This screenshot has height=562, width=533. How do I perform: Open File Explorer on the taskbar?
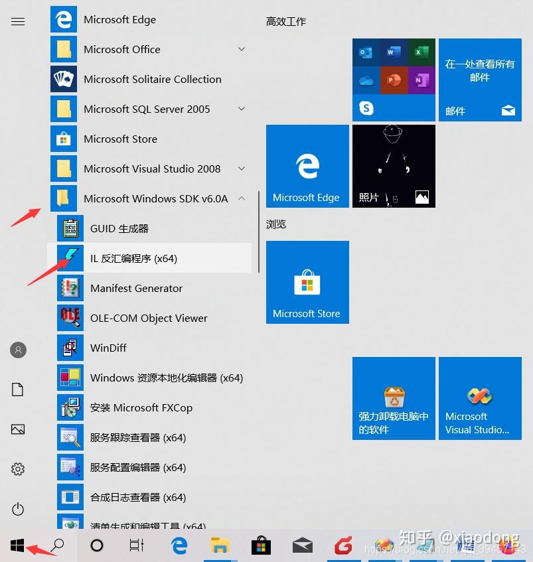pyautogui.click(x=219, y=545)
